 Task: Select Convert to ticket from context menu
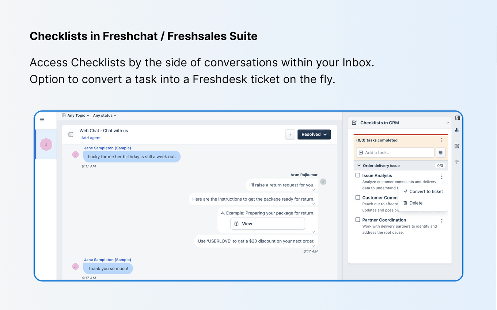(x=426, y=191)
